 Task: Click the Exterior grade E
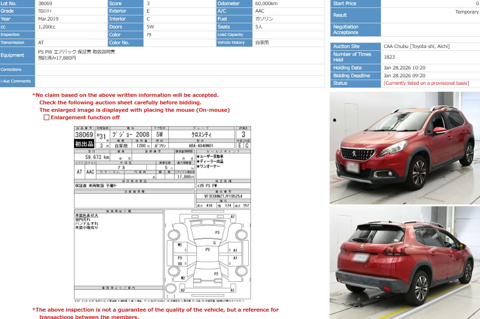click(x=148, y=11)
